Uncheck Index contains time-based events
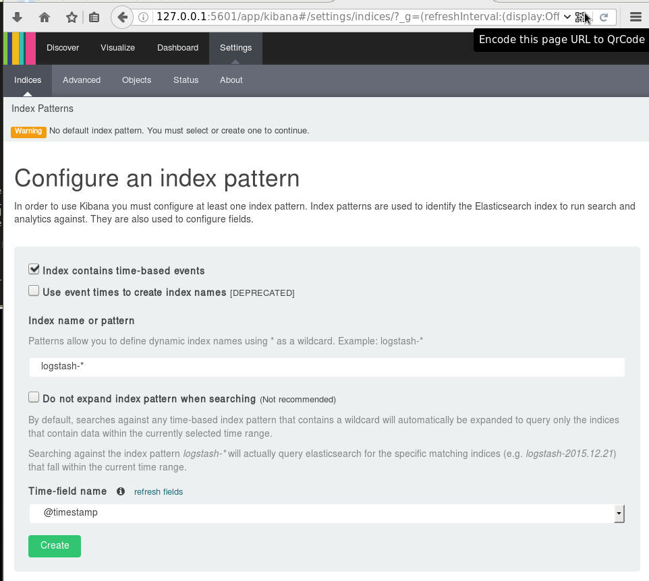This screenshot has height=581, width=649. tap(34, 269)
